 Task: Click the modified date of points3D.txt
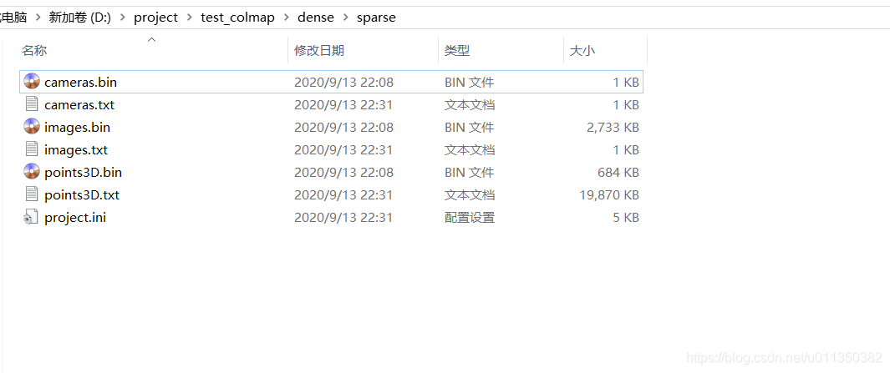(x=343, y=195)
